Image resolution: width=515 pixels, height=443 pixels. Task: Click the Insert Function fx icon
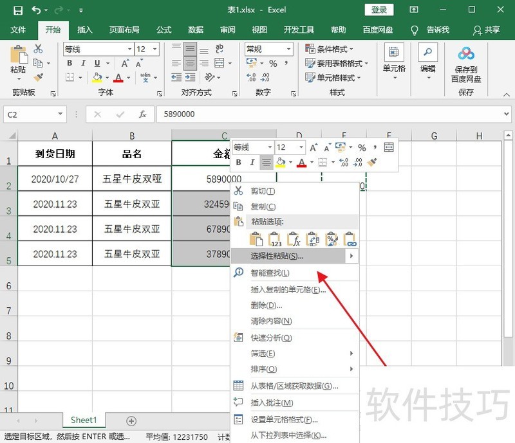pyautogui.click(x=142, y=114)
